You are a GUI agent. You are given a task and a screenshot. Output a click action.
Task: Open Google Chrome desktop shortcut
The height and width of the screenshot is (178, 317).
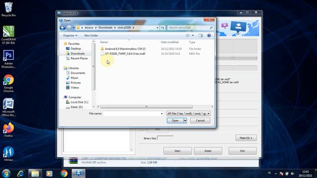[8, 84]
